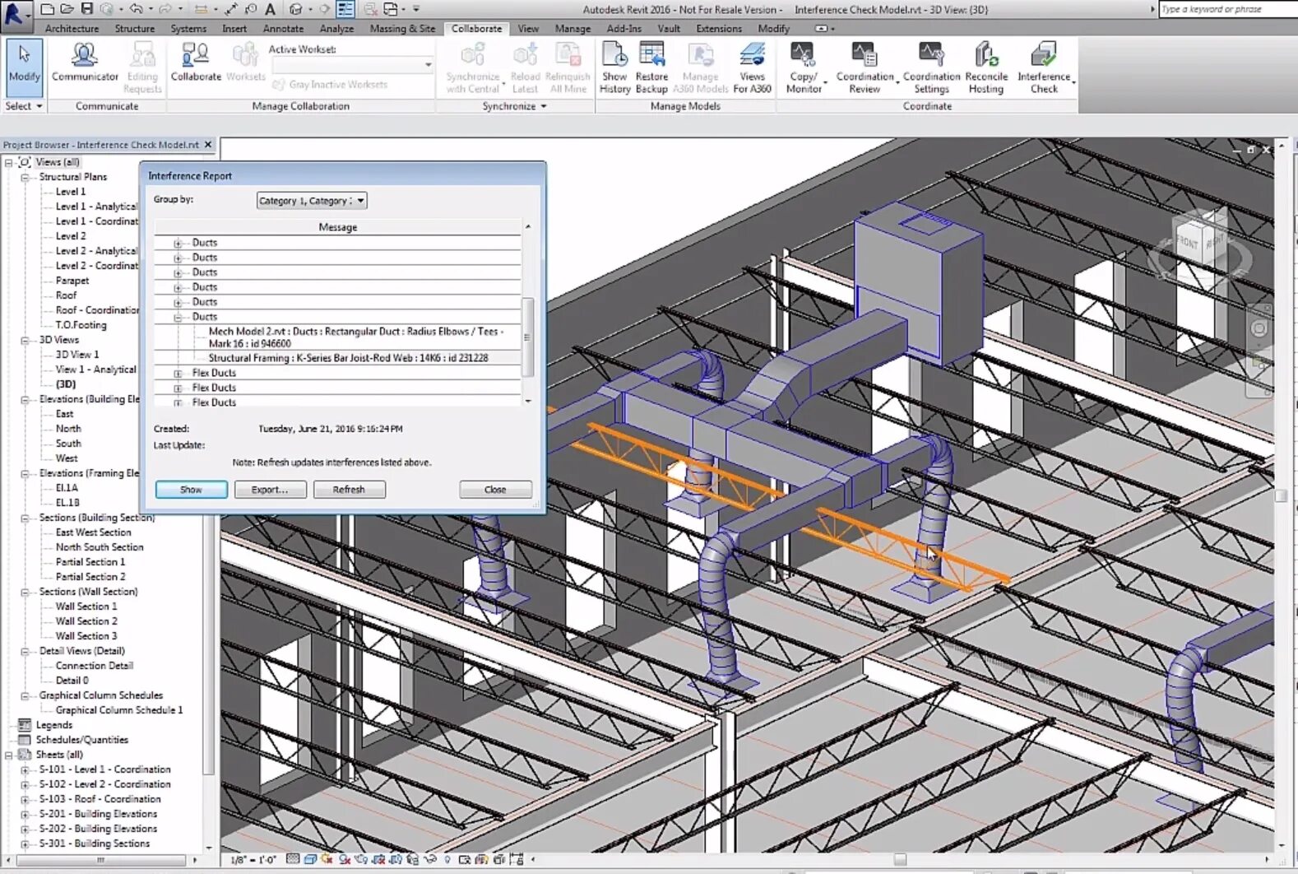Click the Show History tool
The width and height of the screenshot is (1298, 874).
click(x=614, y=67)
